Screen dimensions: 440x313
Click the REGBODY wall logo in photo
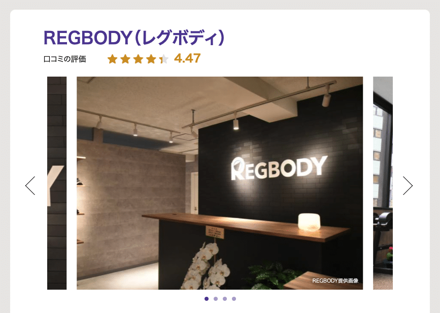point(279,168)
